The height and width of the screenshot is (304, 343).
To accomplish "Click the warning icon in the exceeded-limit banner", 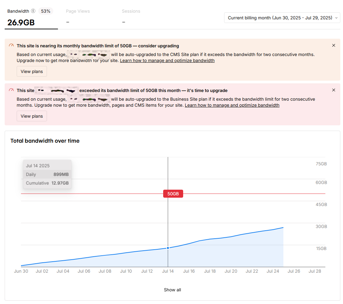I will (10, 90).
